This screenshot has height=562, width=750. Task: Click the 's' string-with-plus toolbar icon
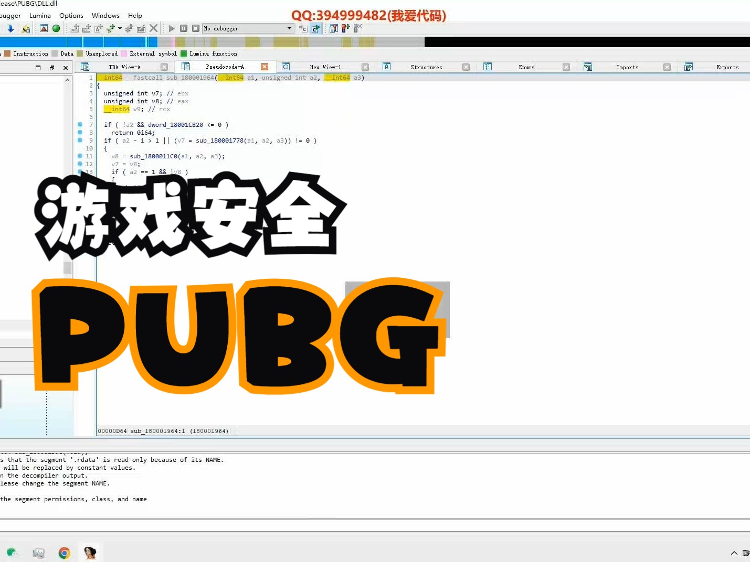pos(111,28)
